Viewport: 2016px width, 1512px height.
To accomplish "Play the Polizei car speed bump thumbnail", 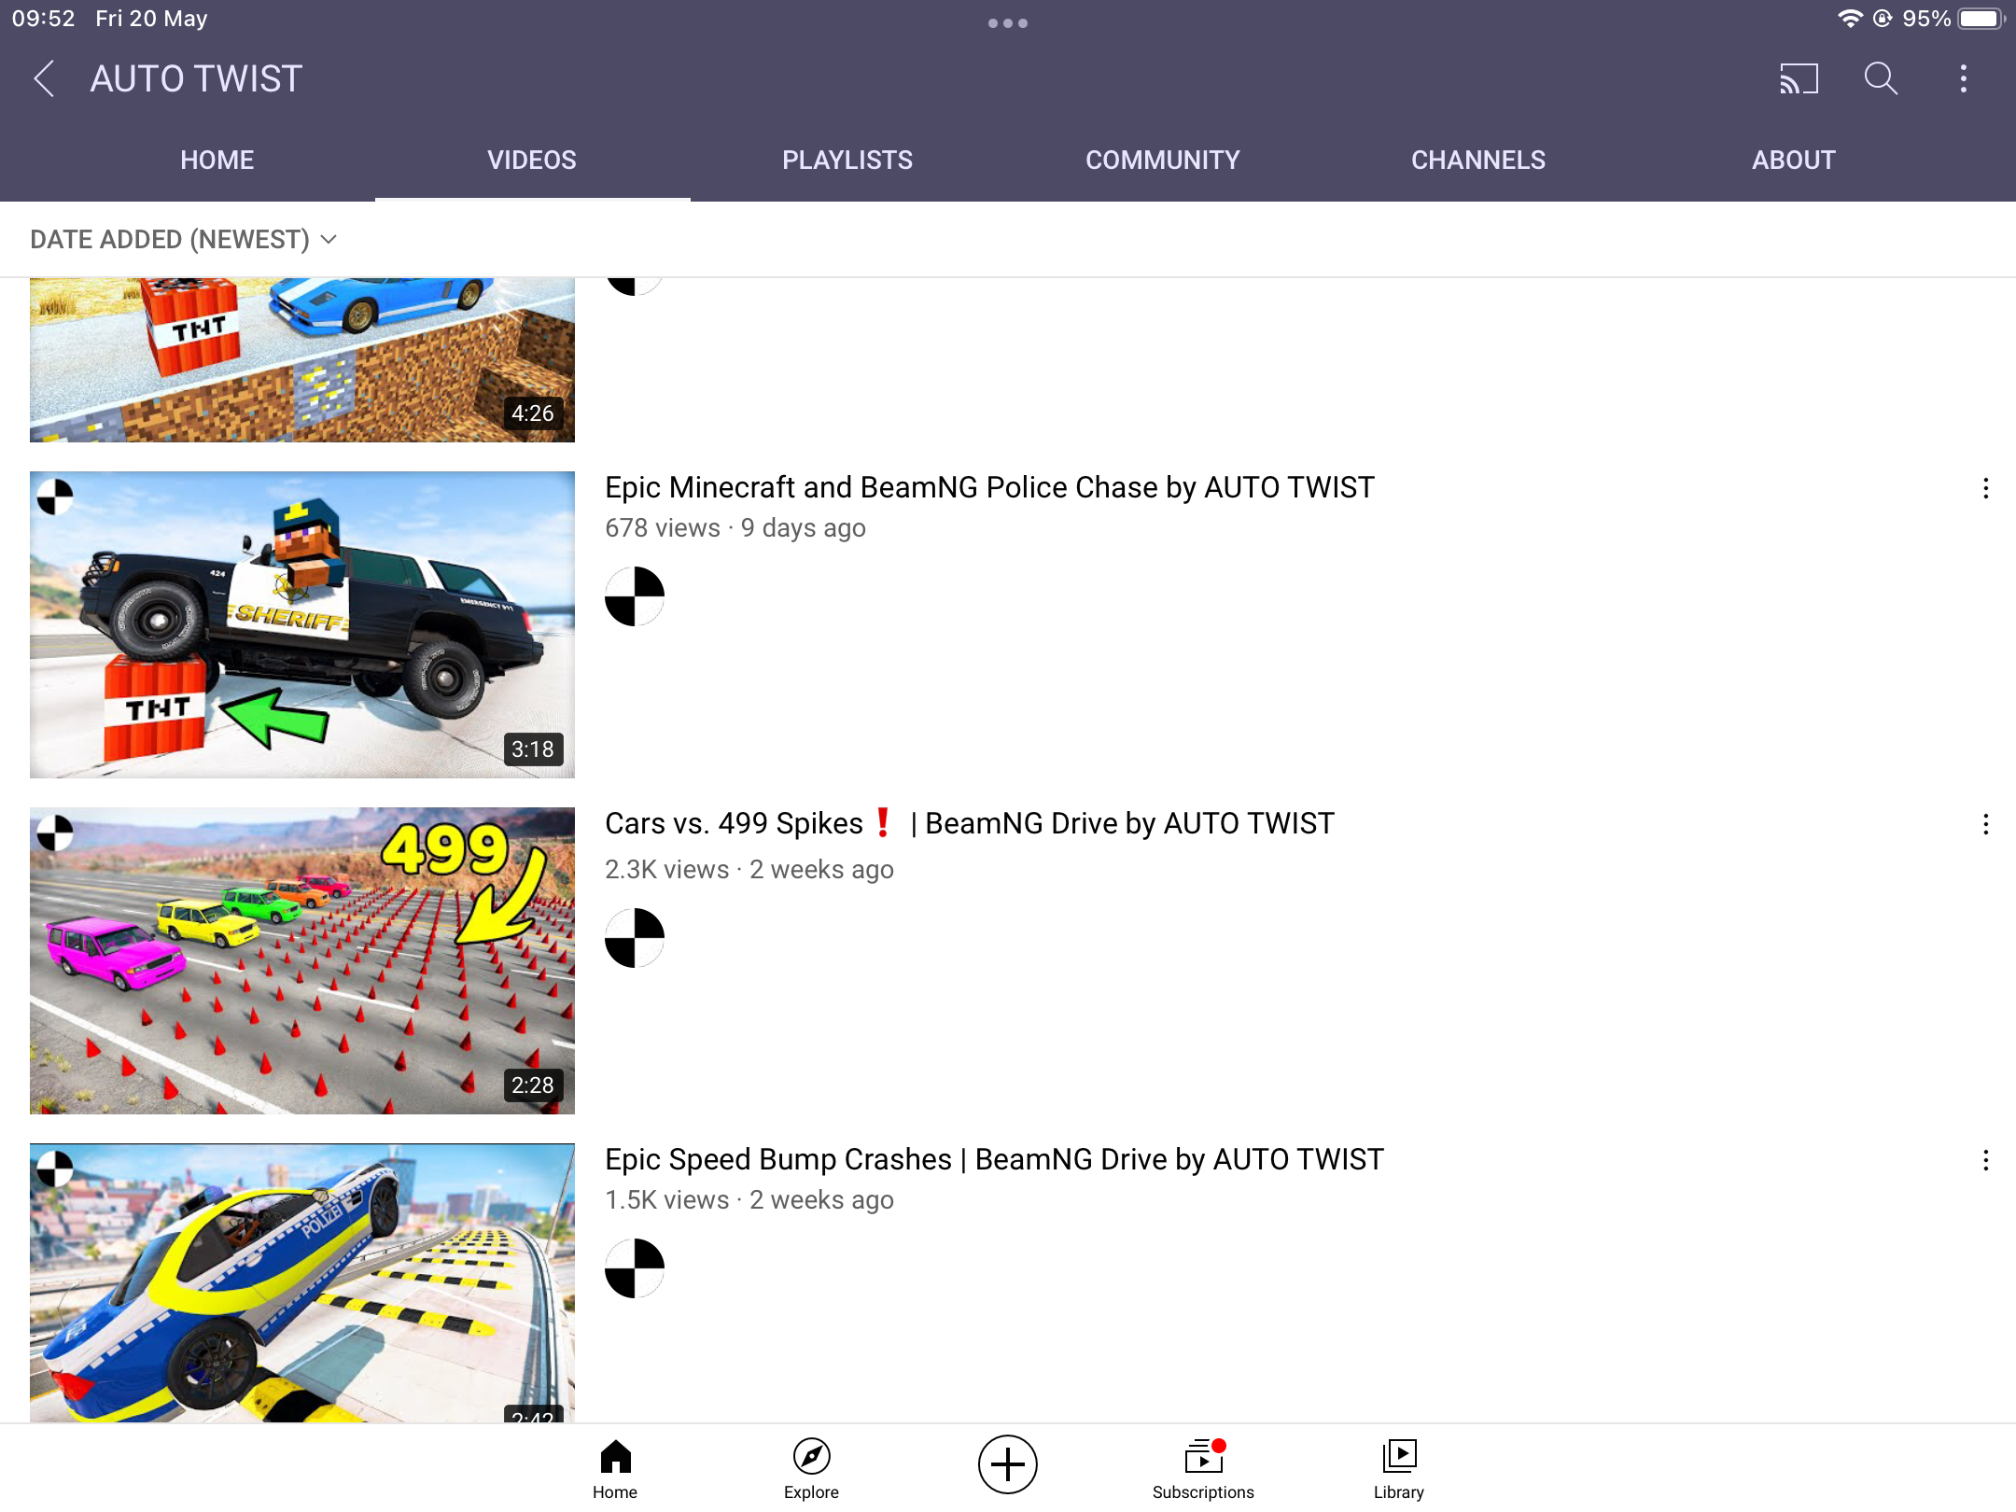I will point(302,1282).
